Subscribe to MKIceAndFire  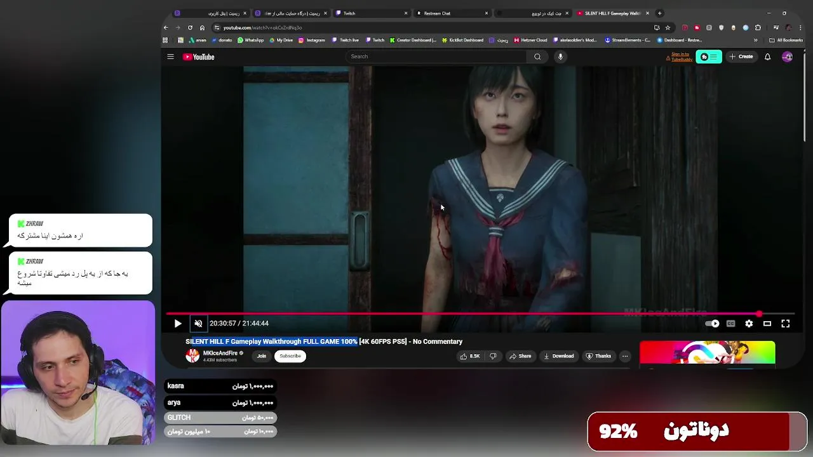(290, 356)
